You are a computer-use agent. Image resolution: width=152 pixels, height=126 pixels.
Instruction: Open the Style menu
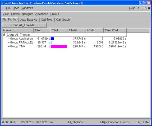16,8
